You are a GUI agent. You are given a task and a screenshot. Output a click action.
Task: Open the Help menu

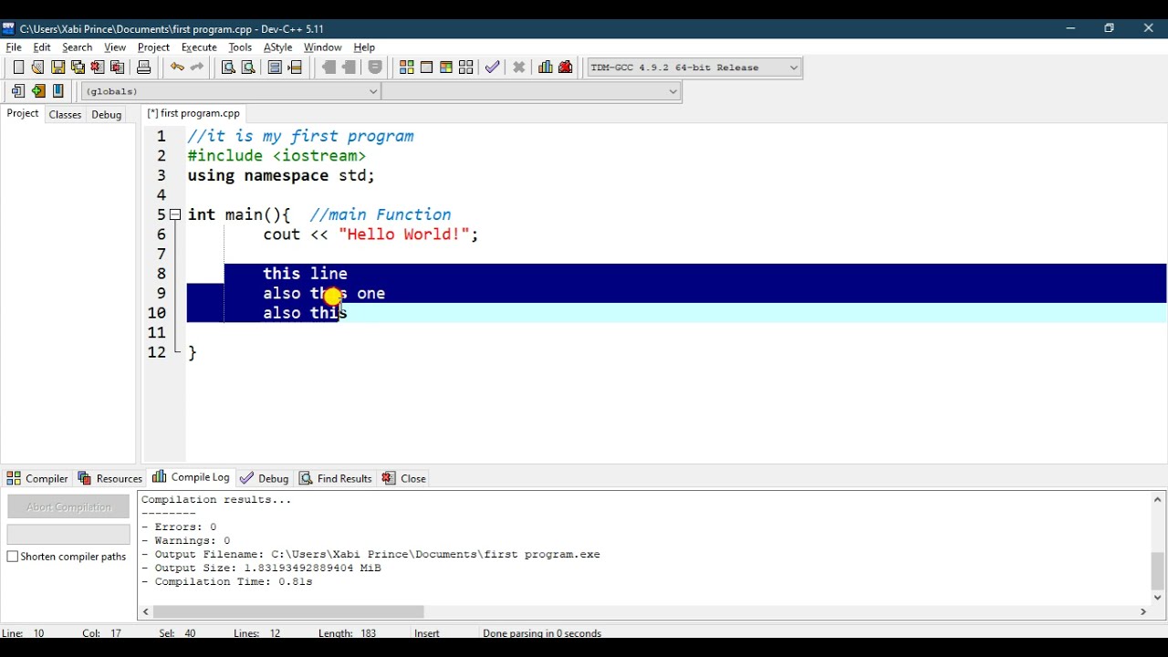(x=364, y=47)
